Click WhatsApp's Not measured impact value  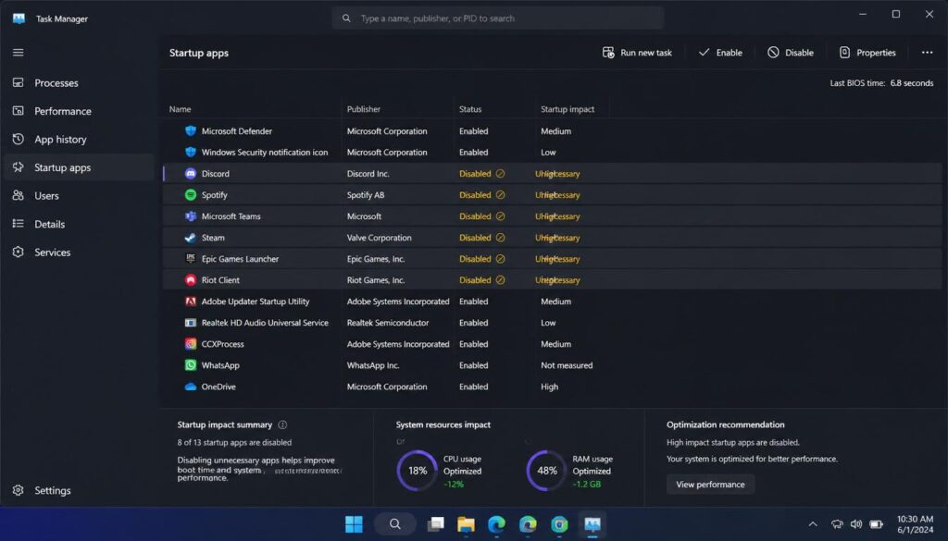tap(567, 365)
